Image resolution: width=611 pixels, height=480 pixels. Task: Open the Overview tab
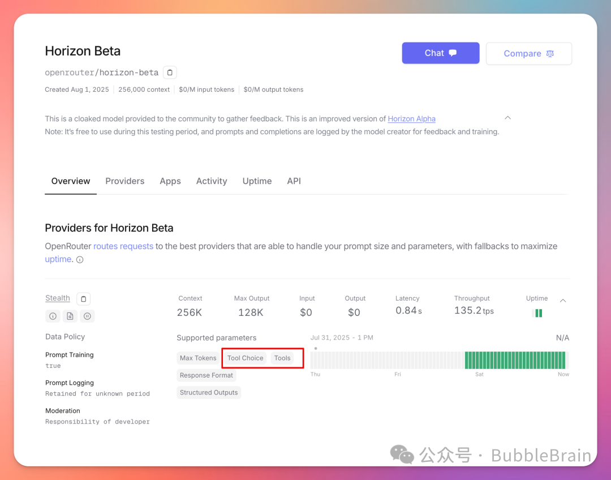coord(71,181)
